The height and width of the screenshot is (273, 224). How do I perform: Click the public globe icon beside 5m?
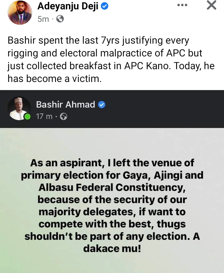(x=60, y=19)
